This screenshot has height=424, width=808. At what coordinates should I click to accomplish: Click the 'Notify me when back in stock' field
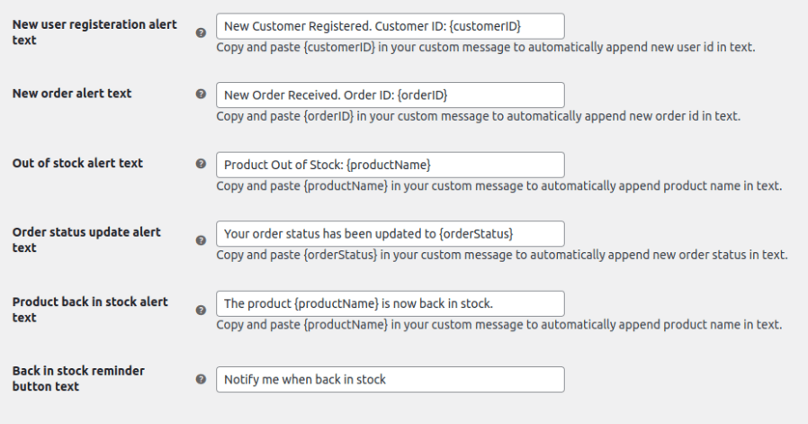pyautogui.click(x=391, y=379)
